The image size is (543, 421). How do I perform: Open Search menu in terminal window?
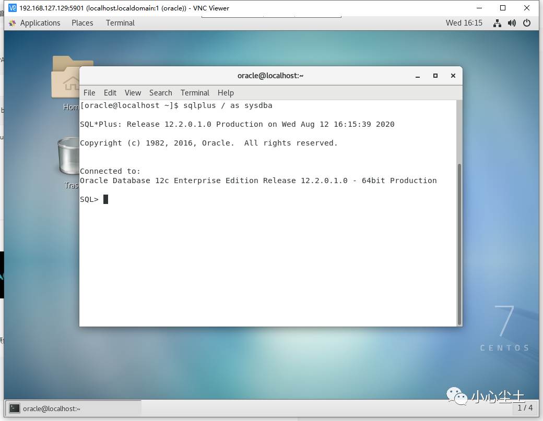tap(161, 93)
